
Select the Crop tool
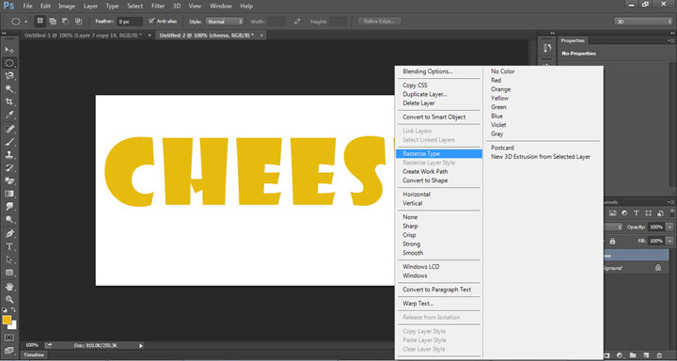click(9, 102)
